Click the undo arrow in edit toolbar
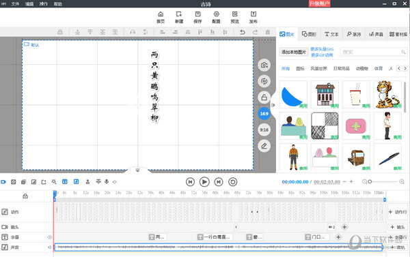This screenshot has height=257, width=410. [x=243, y=32]
